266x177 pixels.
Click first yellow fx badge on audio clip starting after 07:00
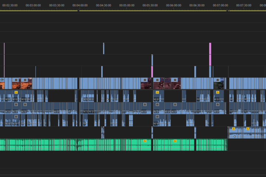pos(233,129)
